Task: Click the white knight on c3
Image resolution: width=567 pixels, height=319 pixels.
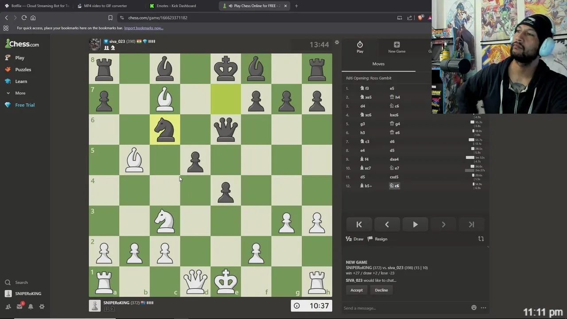Action: (165, 221)
